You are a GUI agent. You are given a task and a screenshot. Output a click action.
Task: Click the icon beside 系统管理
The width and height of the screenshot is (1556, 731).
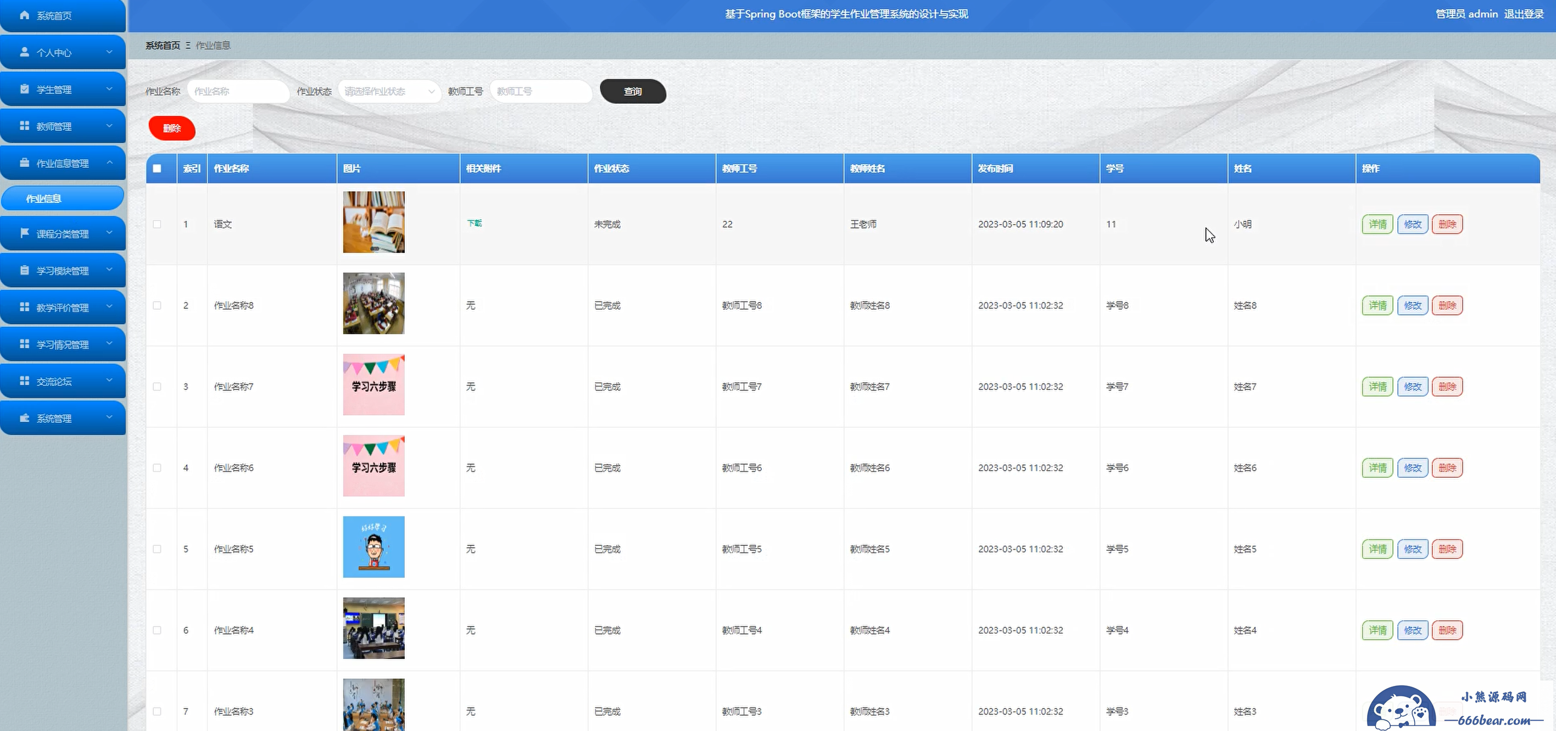24,417
